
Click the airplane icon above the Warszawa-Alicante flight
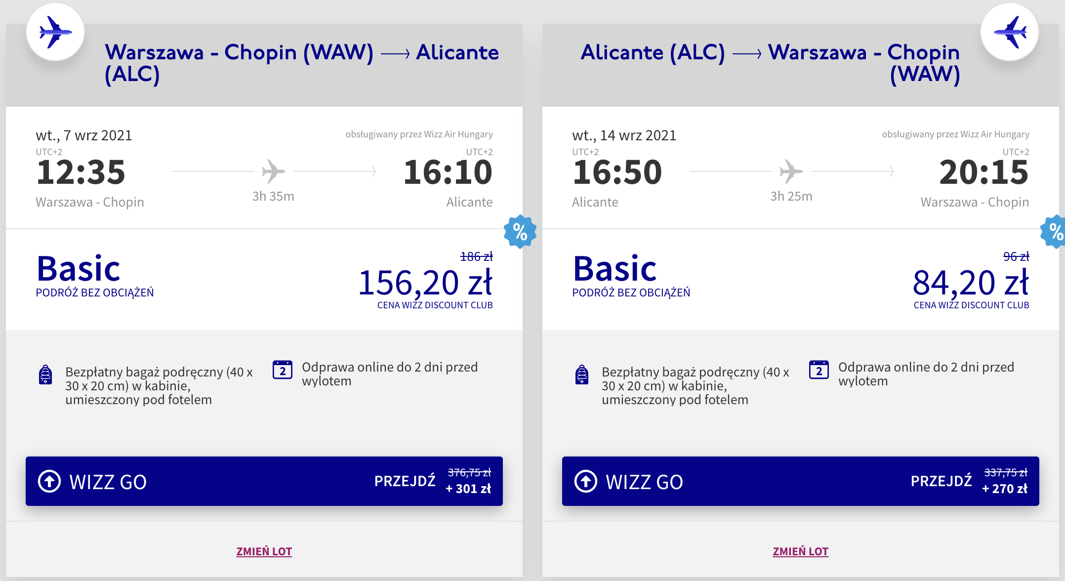55,32
